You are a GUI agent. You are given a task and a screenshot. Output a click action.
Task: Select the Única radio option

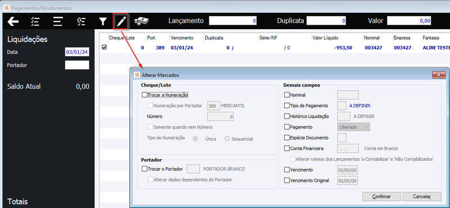195,139
